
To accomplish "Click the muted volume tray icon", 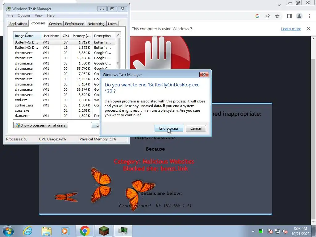I will coord(285,231).
